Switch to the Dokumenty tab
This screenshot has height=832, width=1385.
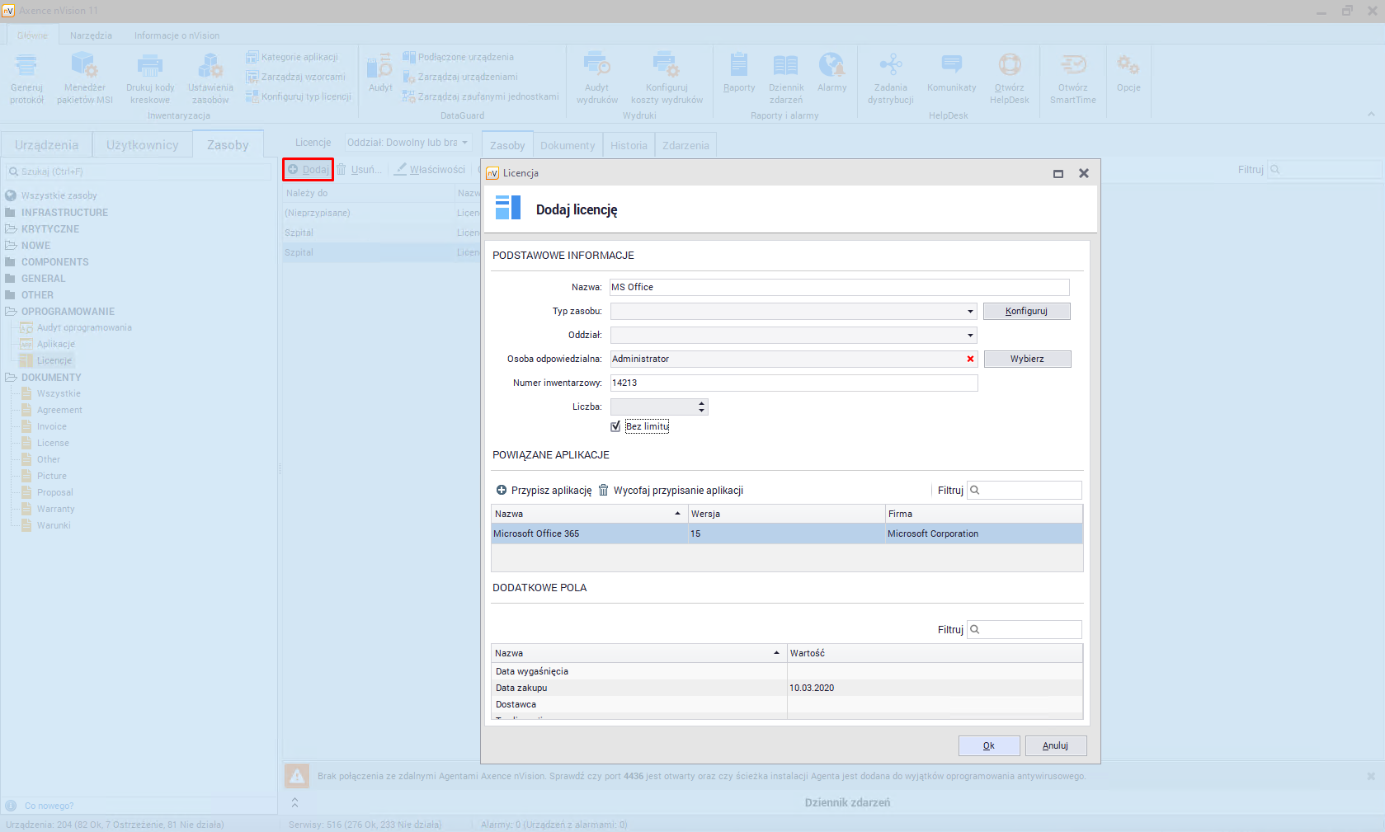pyautogui.click(x=567, y=145)
